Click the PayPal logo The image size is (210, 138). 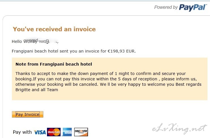(193, 8)
